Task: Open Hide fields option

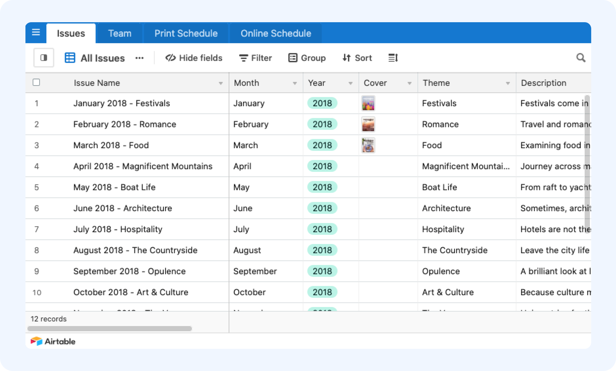Action: (194, 58)
